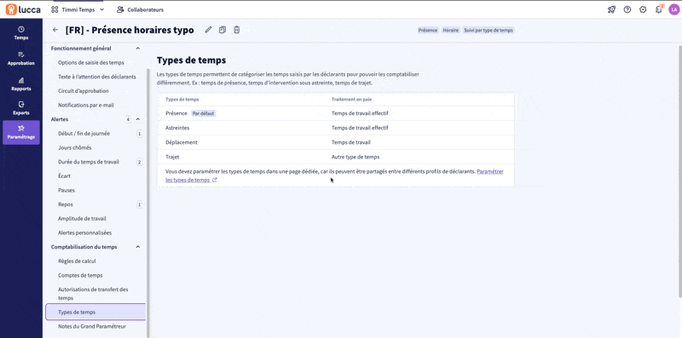Follow the Paramétrer les types de temps link

click(x=334, y=175)
